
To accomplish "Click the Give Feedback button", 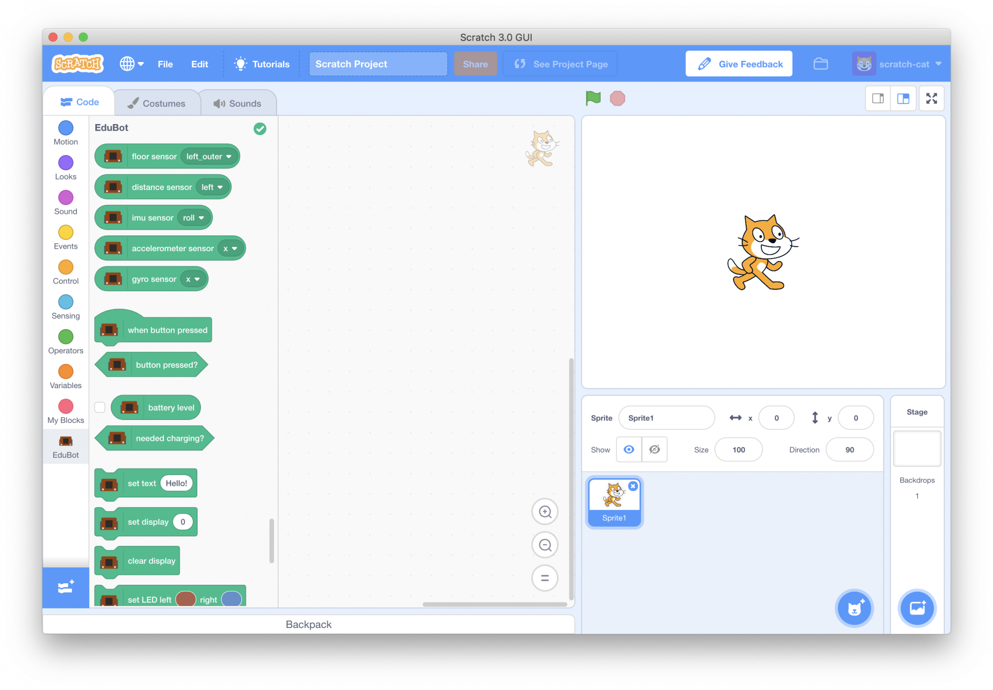I will click(739, 64).
